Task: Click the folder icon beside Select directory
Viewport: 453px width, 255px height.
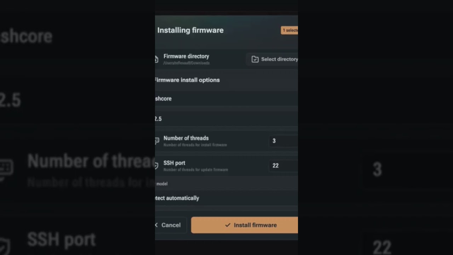Action: point(255,59)
